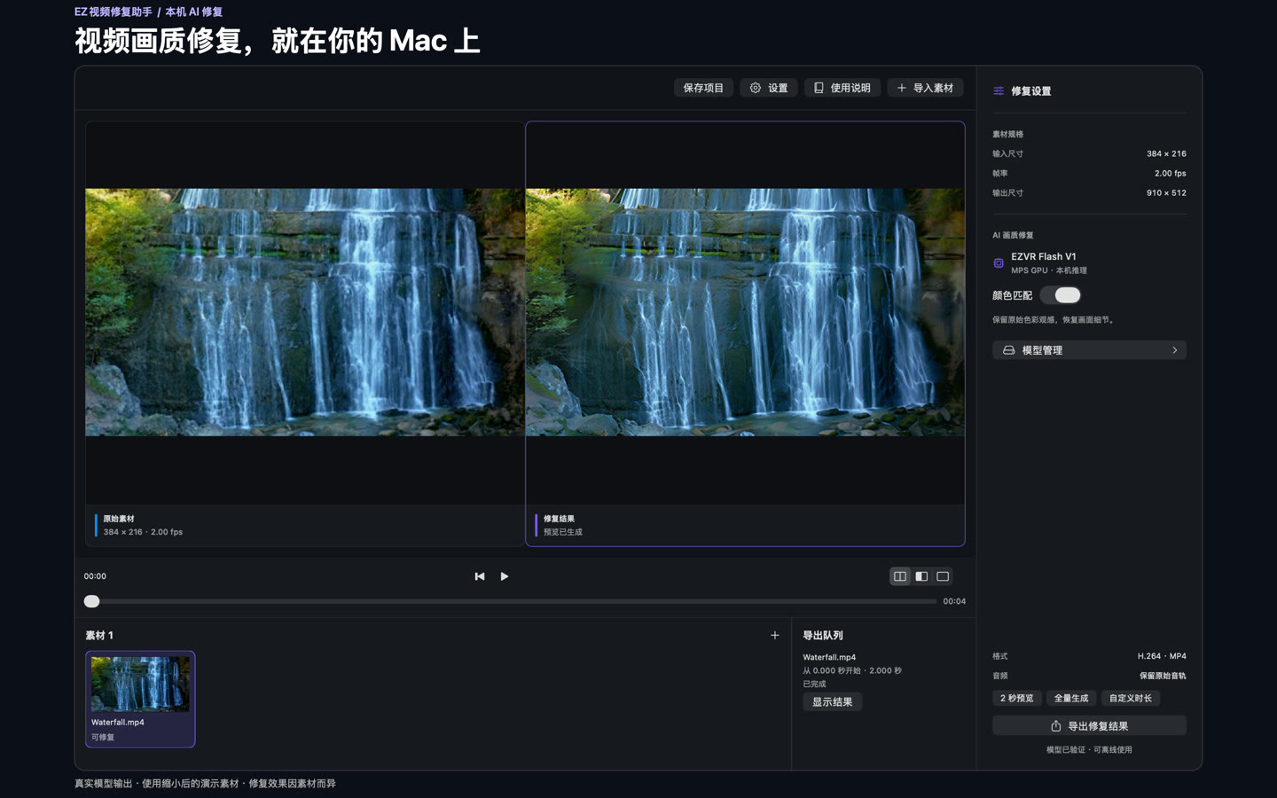1277x798 pixels.
Task: Select the EZVR Flash V1 model chip icon
Action: [x=999, y=263]
